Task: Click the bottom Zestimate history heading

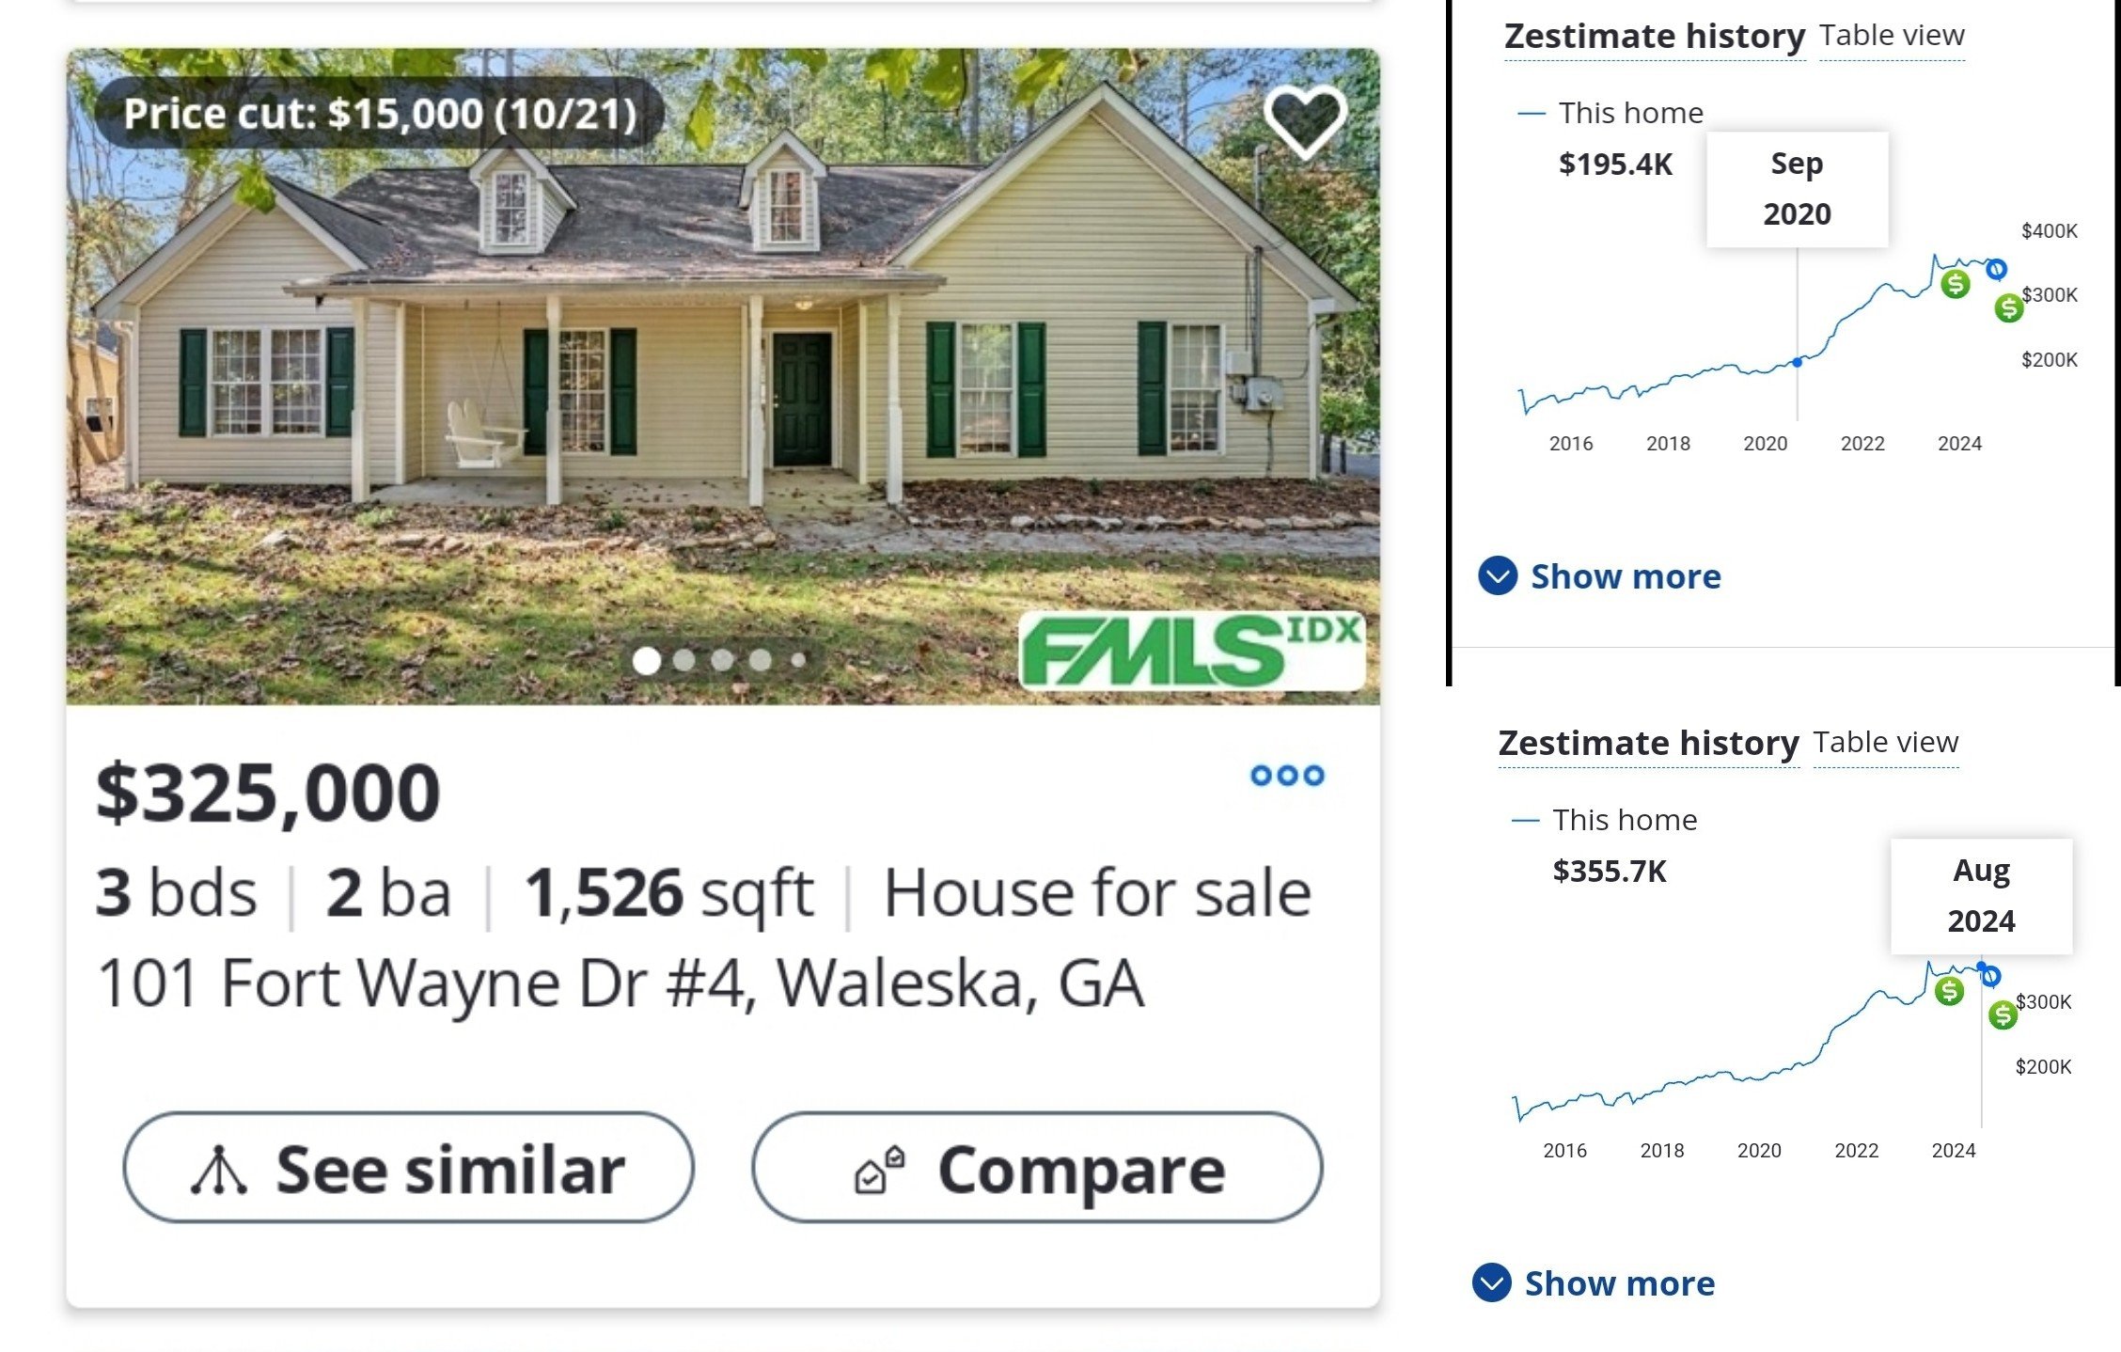Action: (x=1648, y=744)
